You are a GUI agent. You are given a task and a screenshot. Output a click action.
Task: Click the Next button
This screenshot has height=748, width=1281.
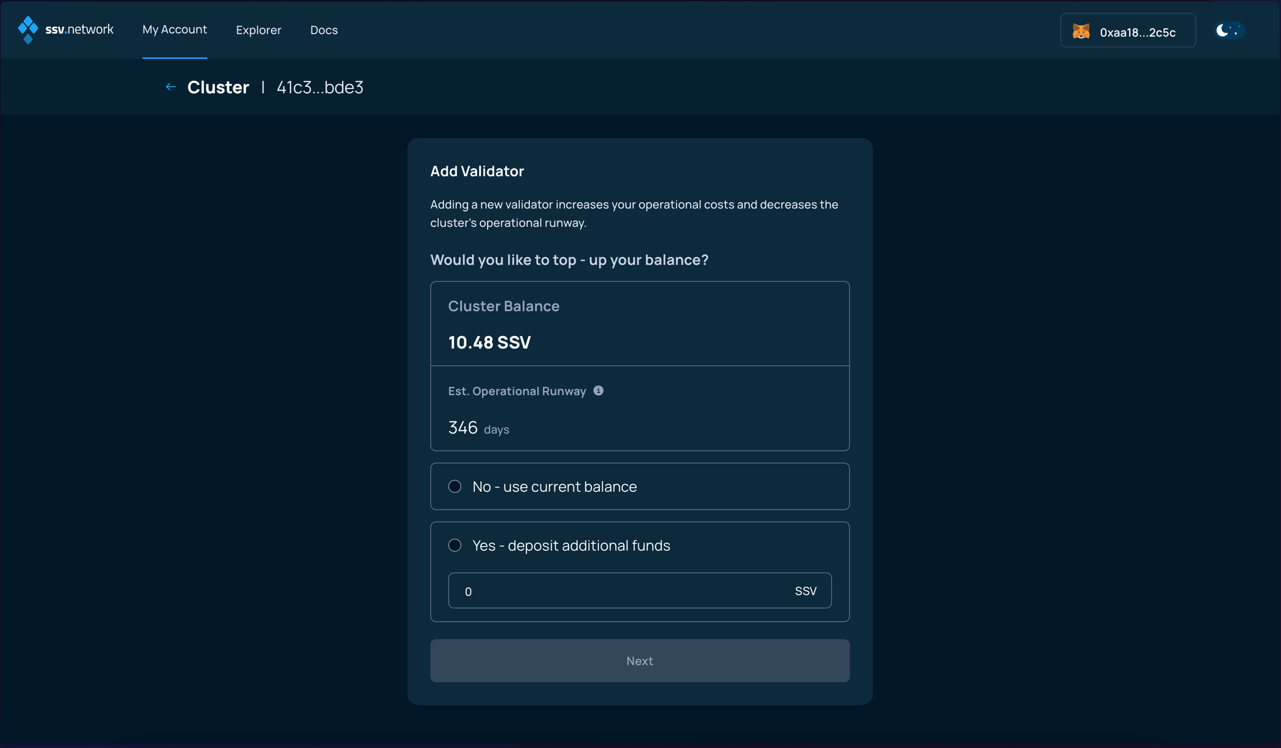click(640, 661)
